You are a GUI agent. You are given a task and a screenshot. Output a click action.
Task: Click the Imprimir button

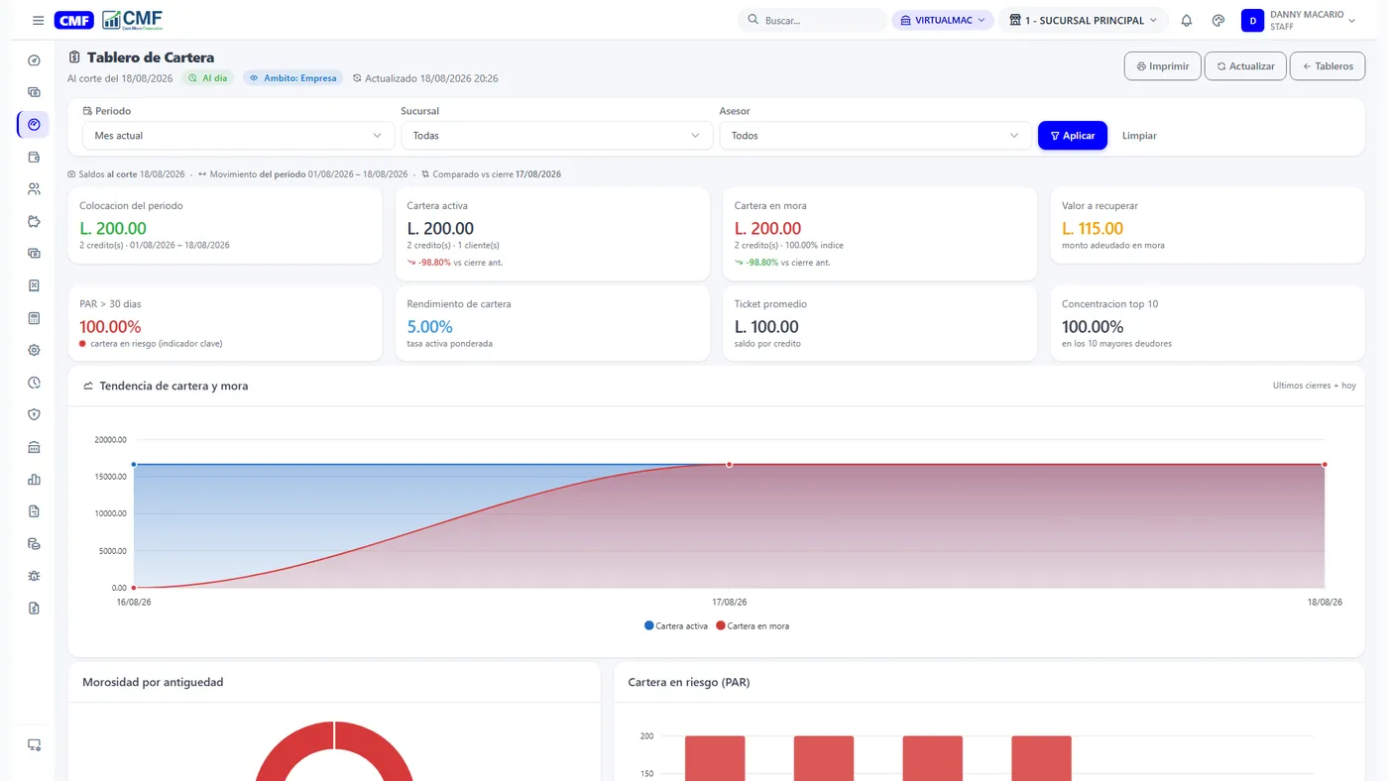coord(1163,66)
